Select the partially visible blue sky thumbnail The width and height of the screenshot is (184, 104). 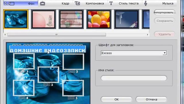[146, 19]
